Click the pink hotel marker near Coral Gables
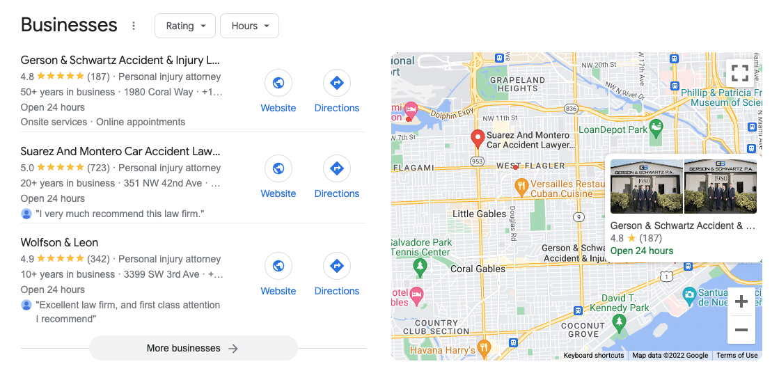This screenshot has height=380, width=779. point(416,294)
